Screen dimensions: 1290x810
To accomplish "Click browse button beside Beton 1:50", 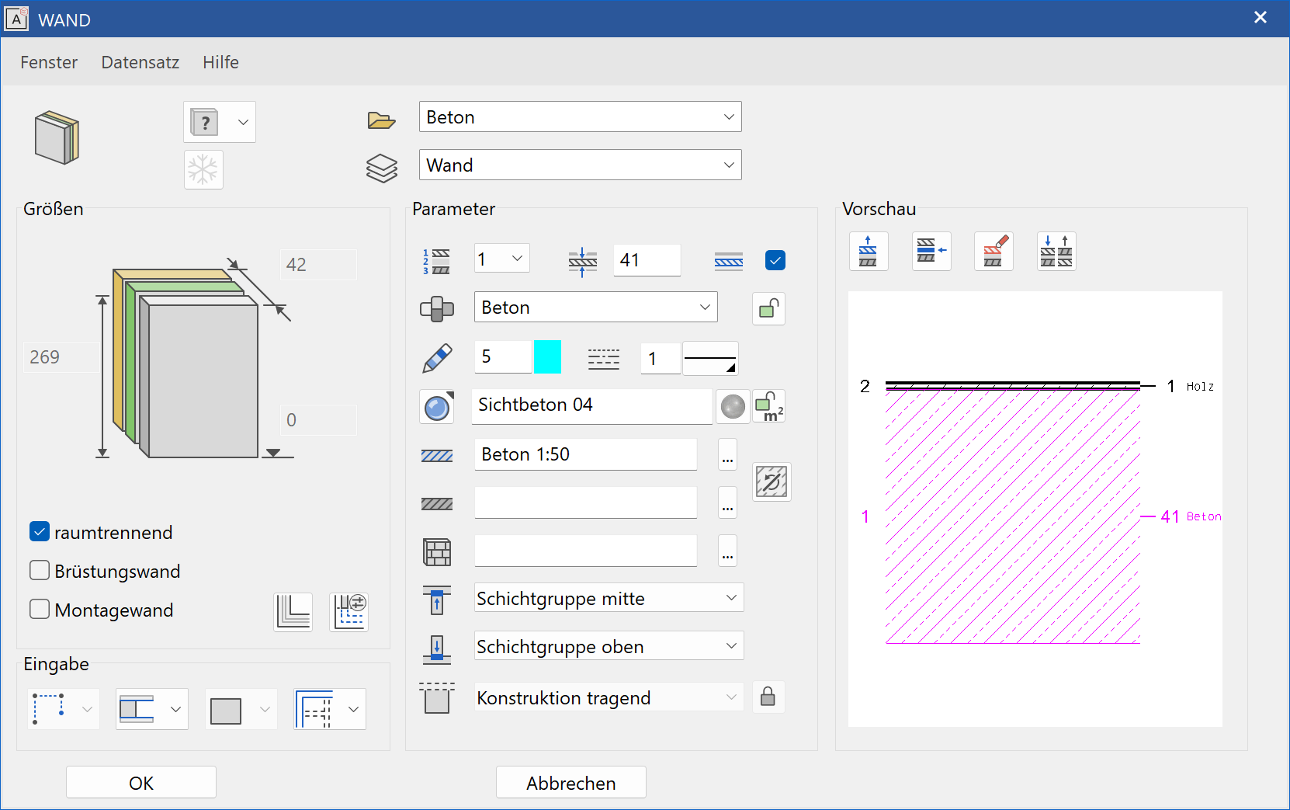I will tap(727, 455).
